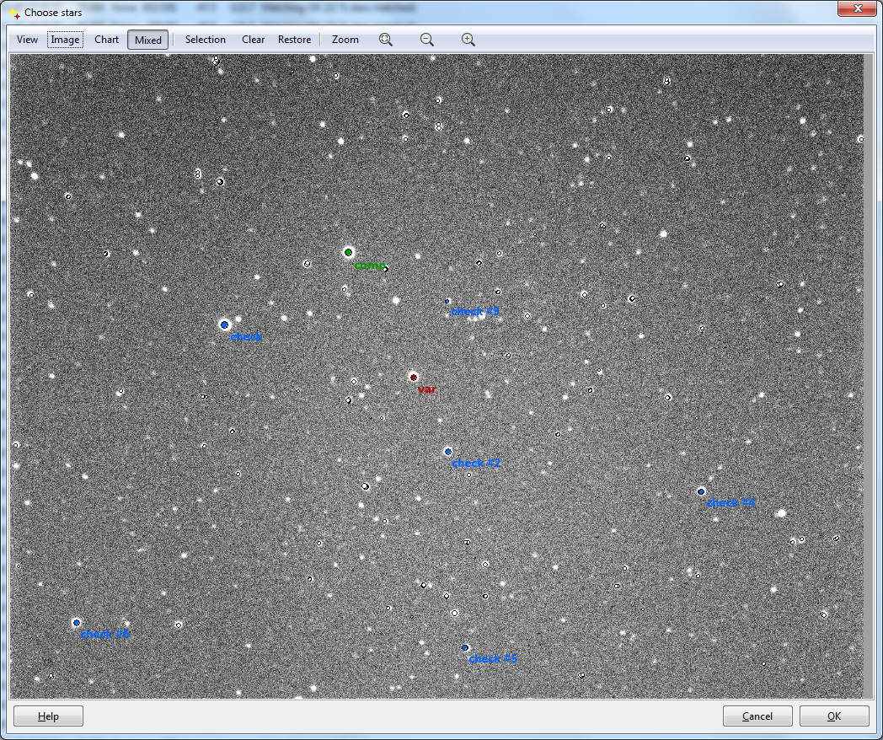Select the check #6 star marker
Screen dimensions: 883x740
77,623
